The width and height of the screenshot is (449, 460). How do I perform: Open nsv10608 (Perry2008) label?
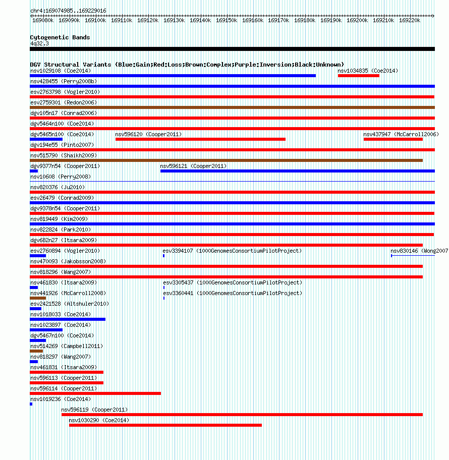coord(61,177)
